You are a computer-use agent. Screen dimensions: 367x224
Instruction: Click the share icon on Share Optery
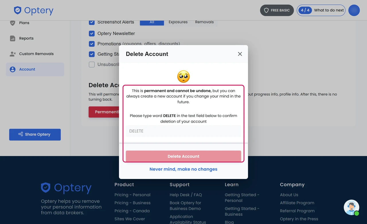click(21, 134)
